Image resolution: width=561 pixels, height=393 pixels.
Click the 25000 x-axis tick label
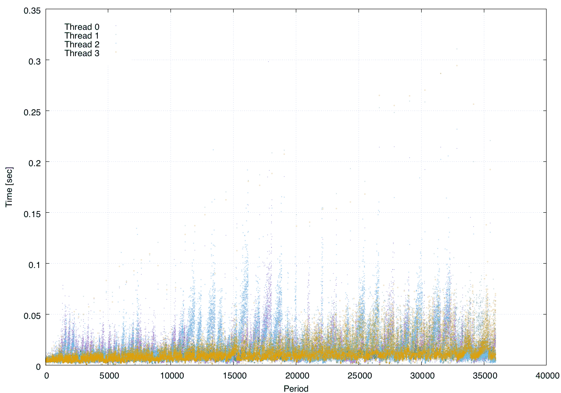359,375
